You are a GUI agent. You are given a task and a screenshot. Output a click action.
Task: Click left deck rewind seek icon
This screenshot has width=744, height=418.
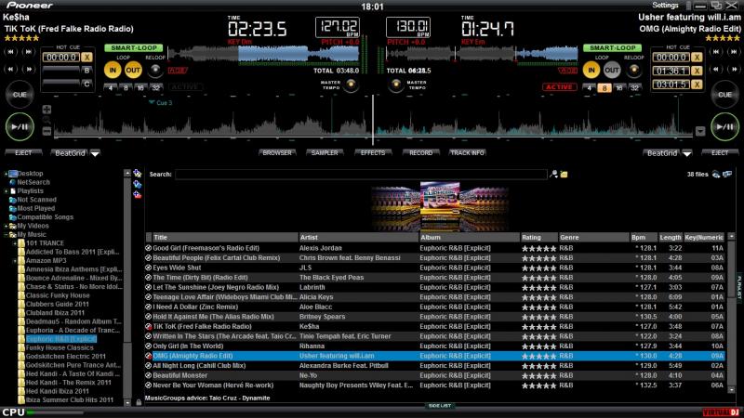coord(10,69)
